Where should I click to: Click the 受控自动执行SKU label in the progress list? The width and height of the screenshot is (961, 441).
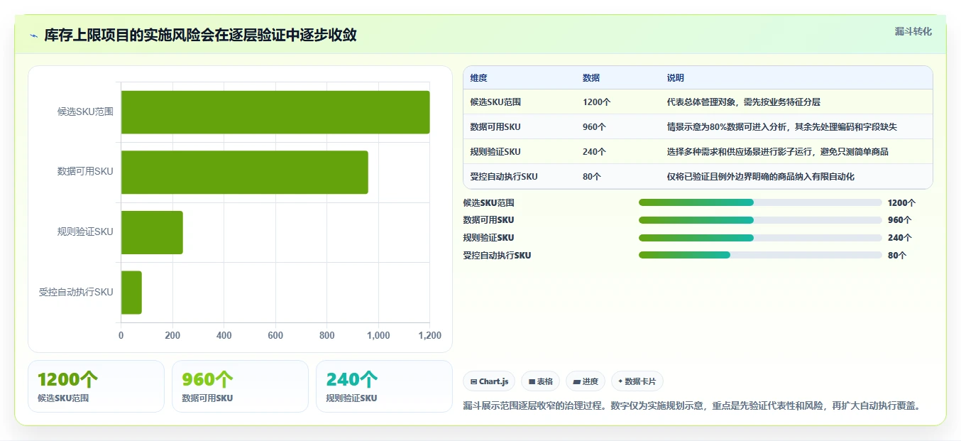(x=498, y=256)
